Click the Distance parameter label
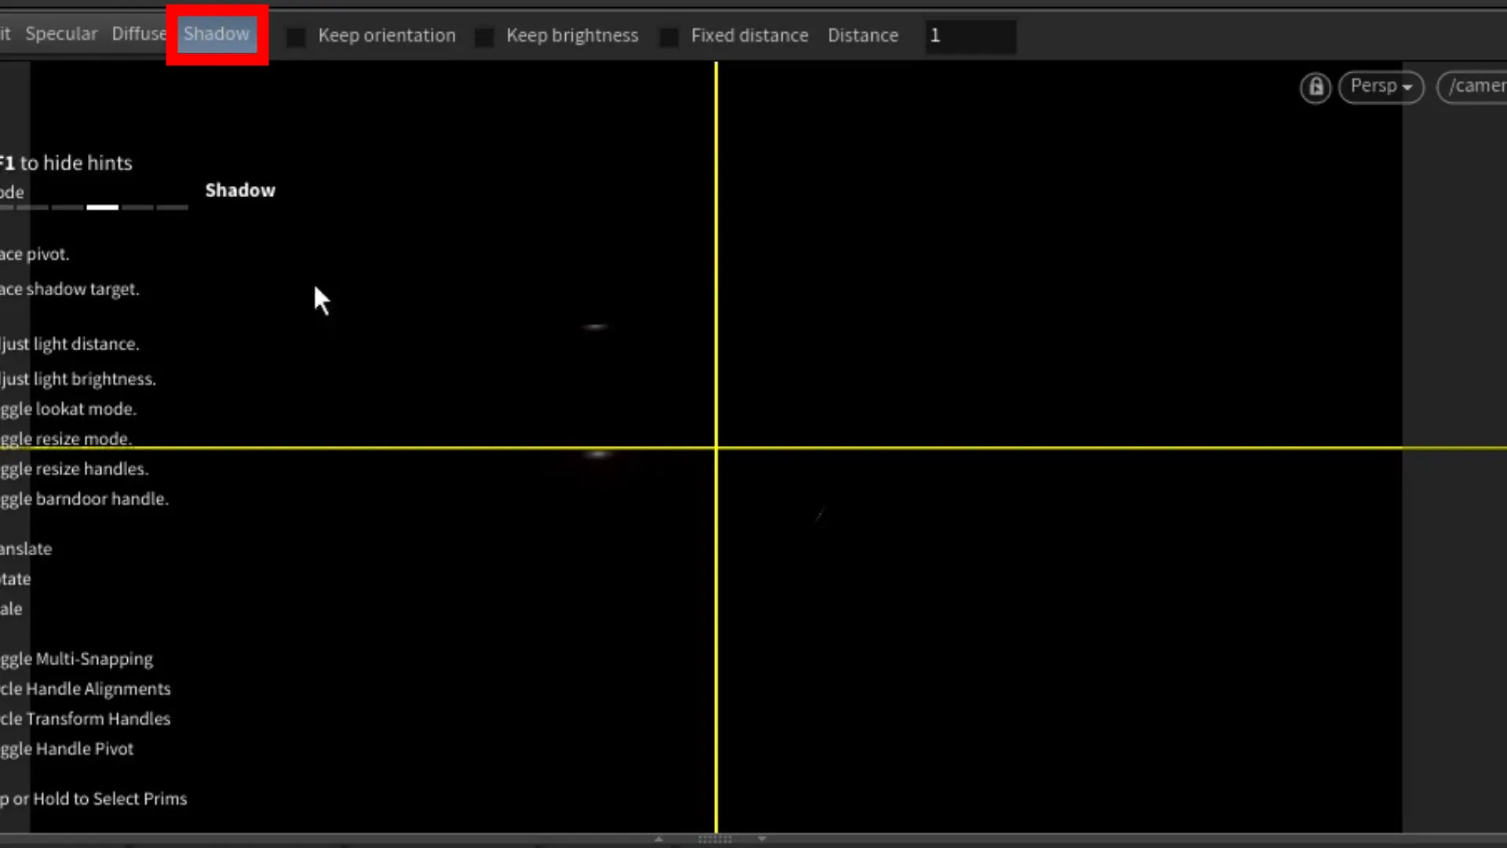The width and height of the screenshot is (1507, 848). click(863, 36)
